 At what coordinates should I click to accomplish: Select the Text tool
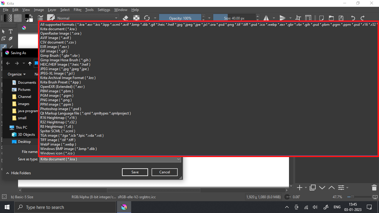[x=11, y=31]
